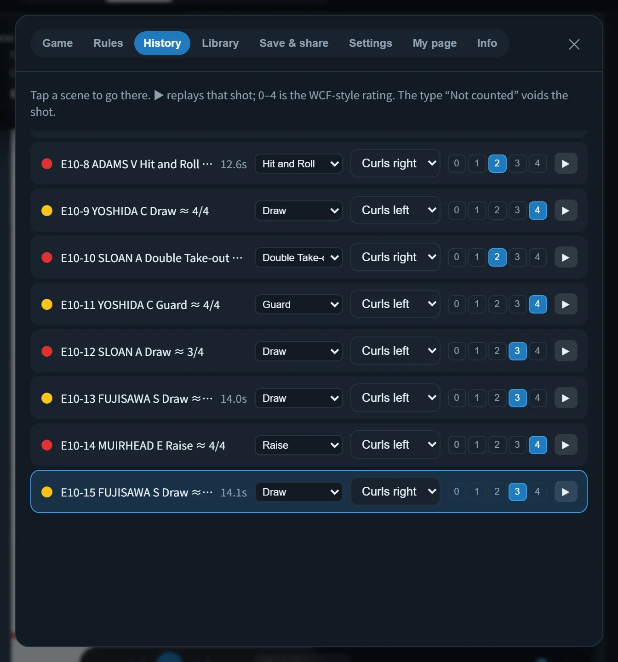Replay the E10-12 SLOAN A Draw shot
This screenshot has width=618, height=662.
pyautogui.click(x=566, y=351)
